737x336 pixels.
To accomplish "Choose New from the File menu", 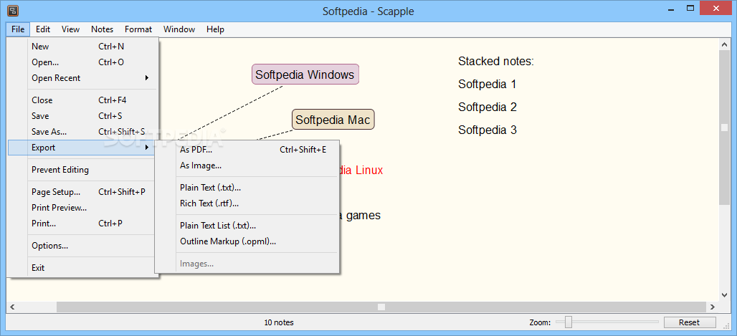I will click(82, 47).
